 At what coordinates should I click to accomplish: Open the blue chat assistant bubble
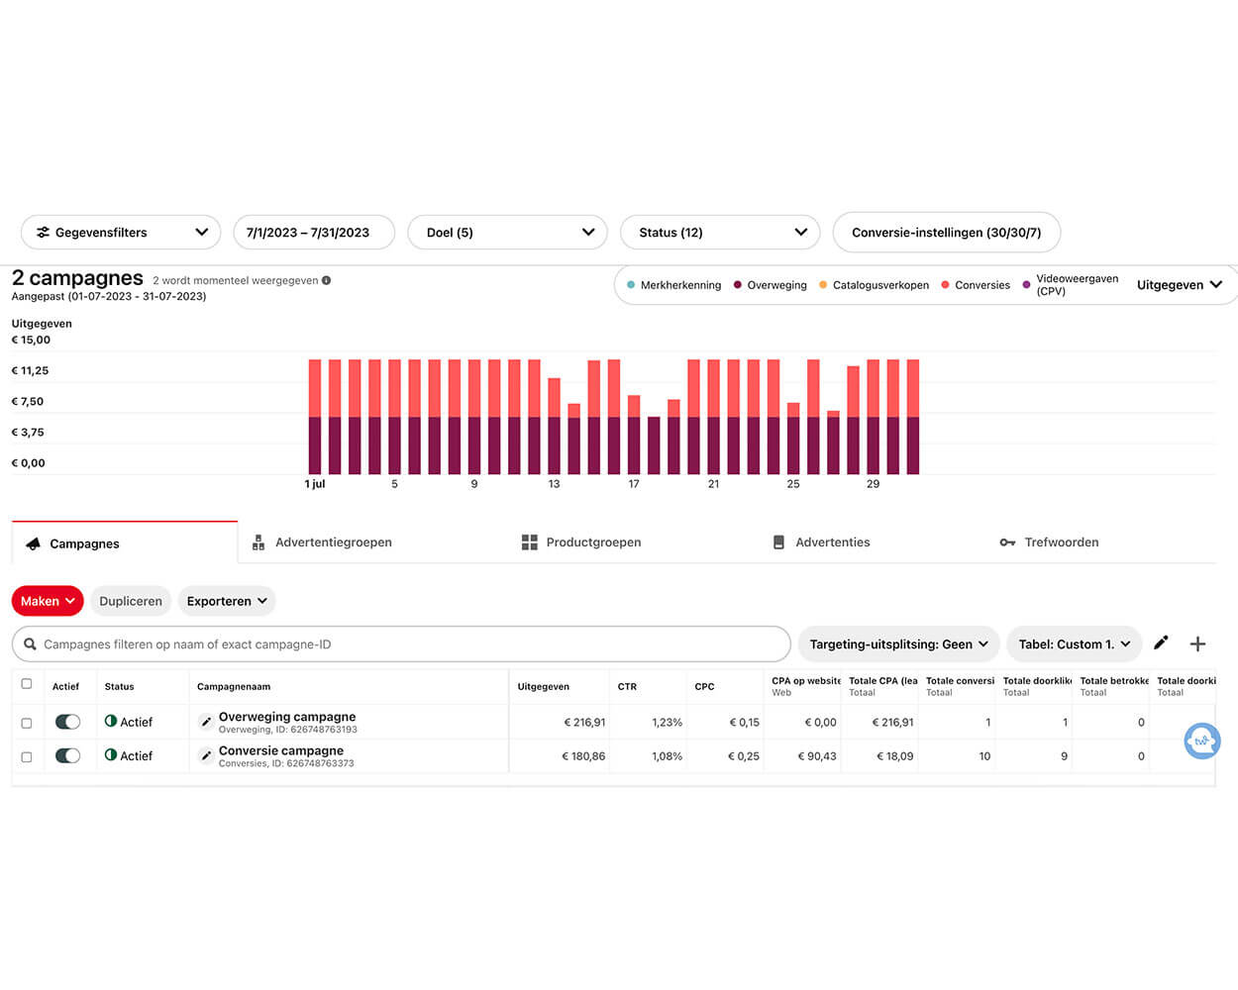(x=1201, y=741)
